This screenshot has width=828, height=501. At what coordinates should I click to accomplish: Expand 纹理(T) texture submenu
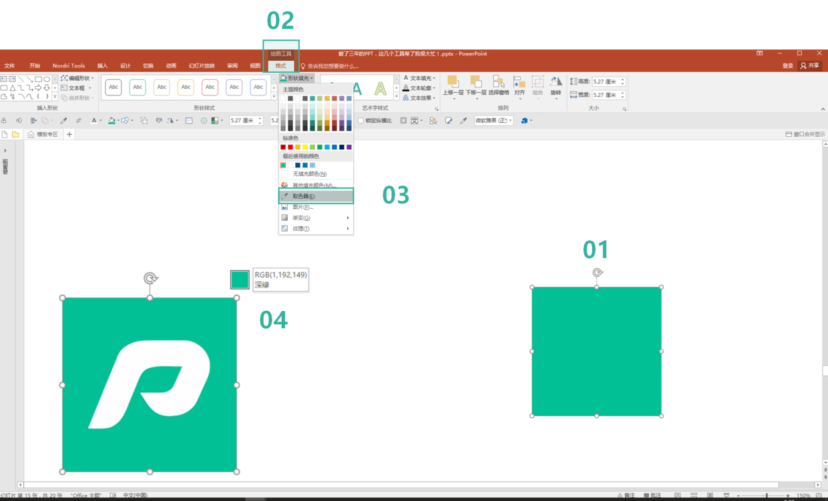(316, 228)
